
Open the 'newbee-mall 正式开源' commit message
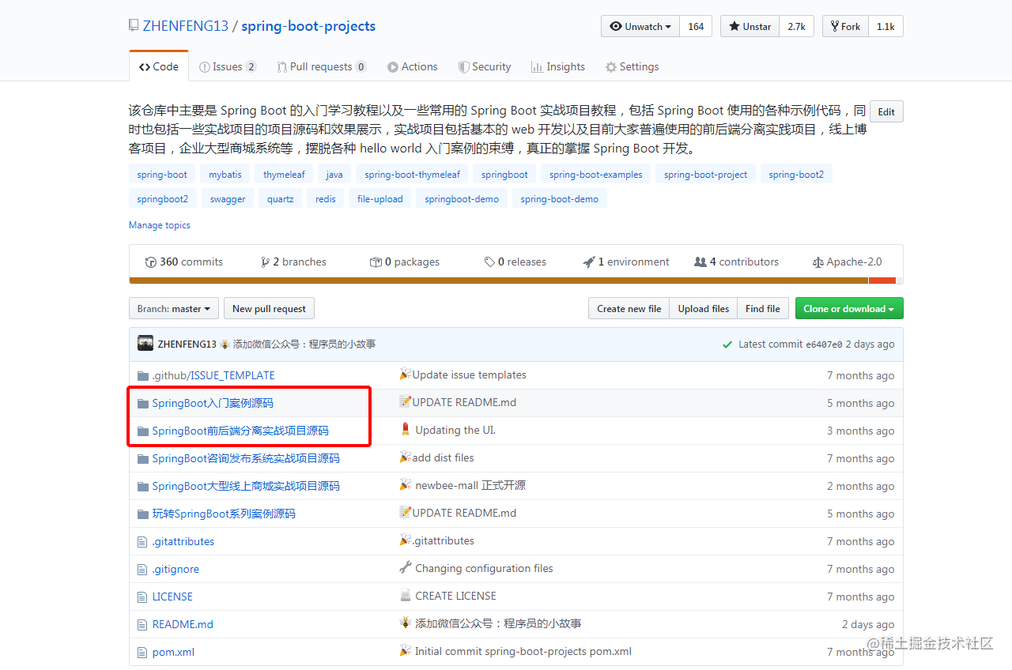470,485
